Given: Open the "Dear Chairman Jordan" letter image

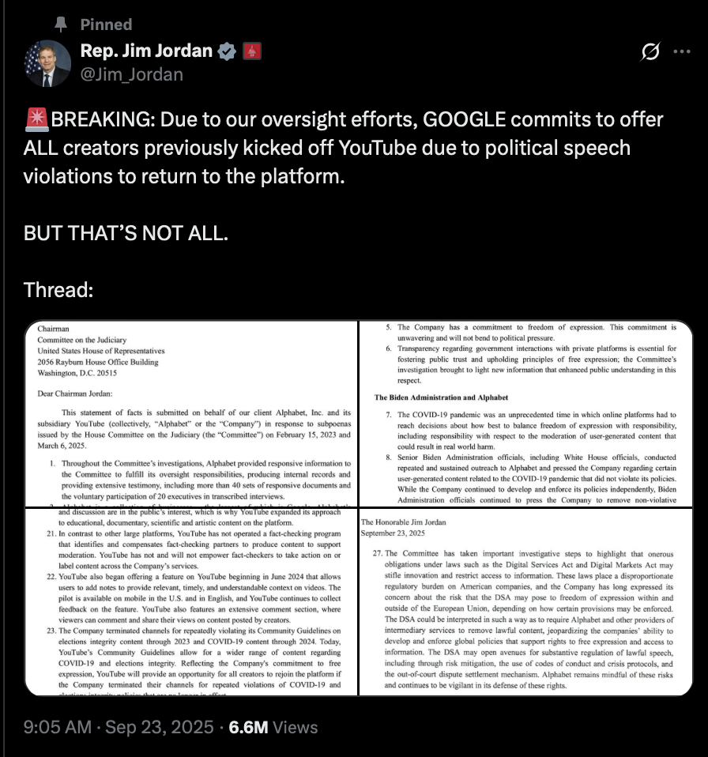Looking at the screenshot, I should (192, 413).
